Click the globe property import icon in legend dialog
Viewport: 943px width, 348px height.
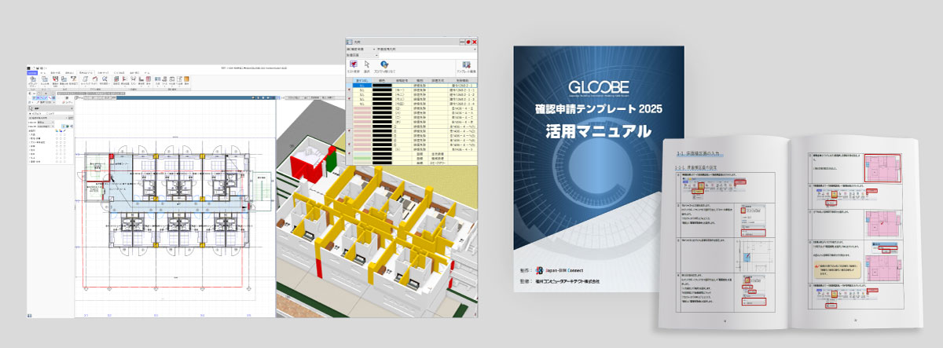point(384,64)
